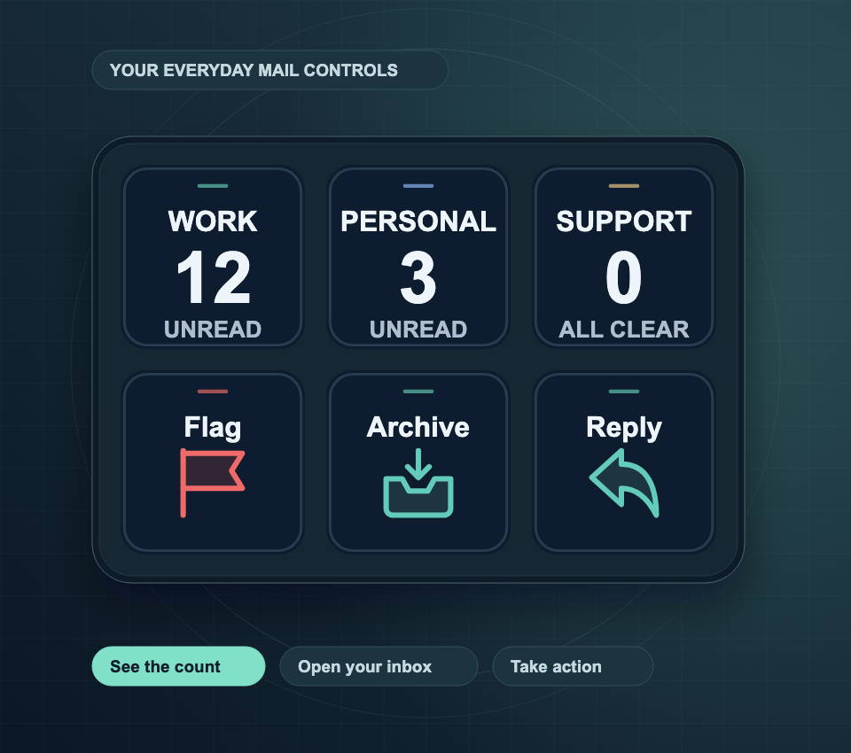The height and width of the screenshot is (753, 851).
Task: Click the Your Everyday Mail Controls badge
Action: click(270, 70)
